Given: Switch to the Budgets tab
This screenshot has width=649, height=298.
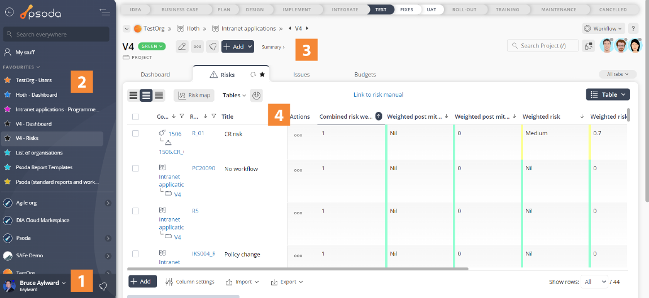Looking at the screenshot, I should click(365, 75).
